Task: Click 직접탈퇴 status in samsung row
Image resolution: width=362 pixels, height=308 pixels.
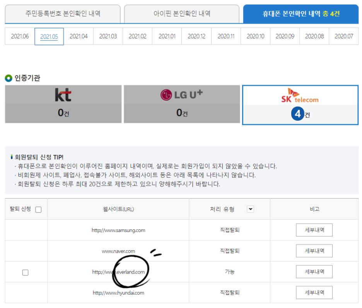Action: coord(230,230)
